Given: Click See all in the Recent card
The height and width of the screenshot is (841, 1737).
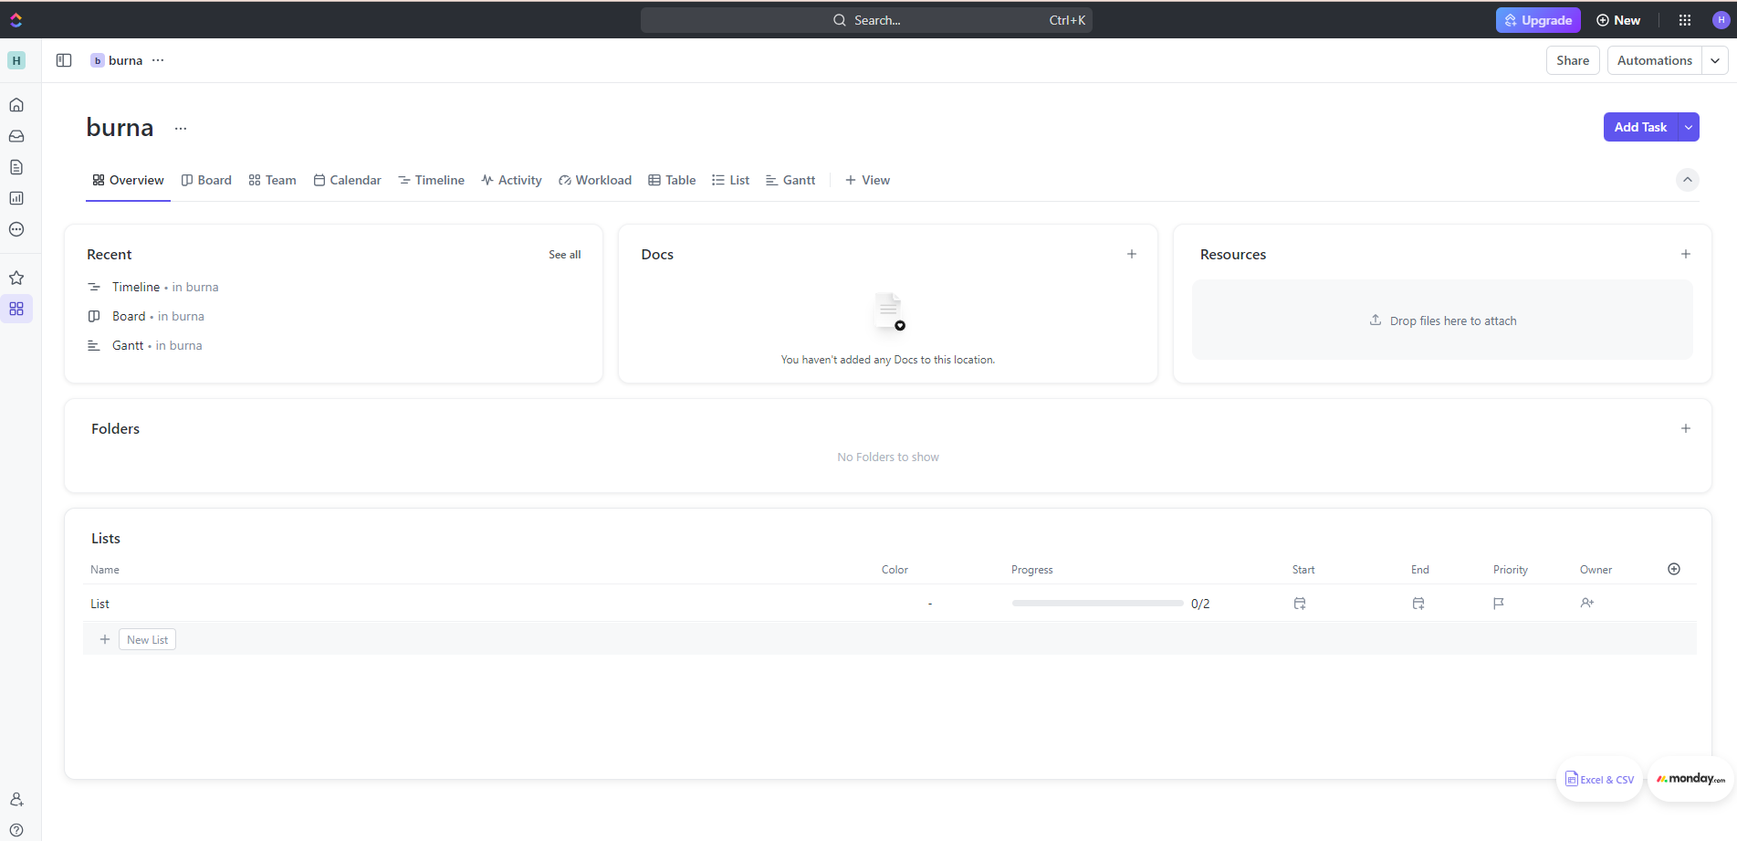Looking at the screenshot, I should (564, 255).
